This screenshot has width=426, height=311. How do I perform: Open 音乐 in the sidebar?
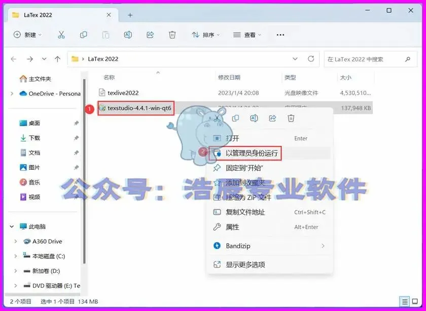coord(30,182)
